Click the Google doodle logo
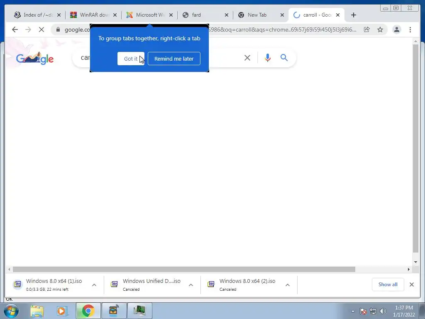Image resolution: width=425 pixels, height=319 pixels. tap(35, 58)
